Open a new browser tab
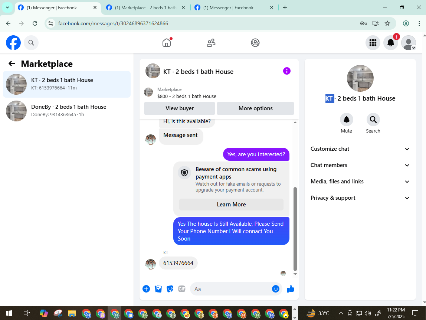 [285, 8]
